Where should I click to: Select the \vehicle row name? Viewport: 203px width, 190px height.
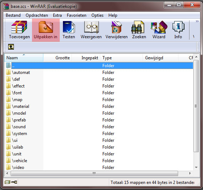pyautogui.click(x=20, y=161)
